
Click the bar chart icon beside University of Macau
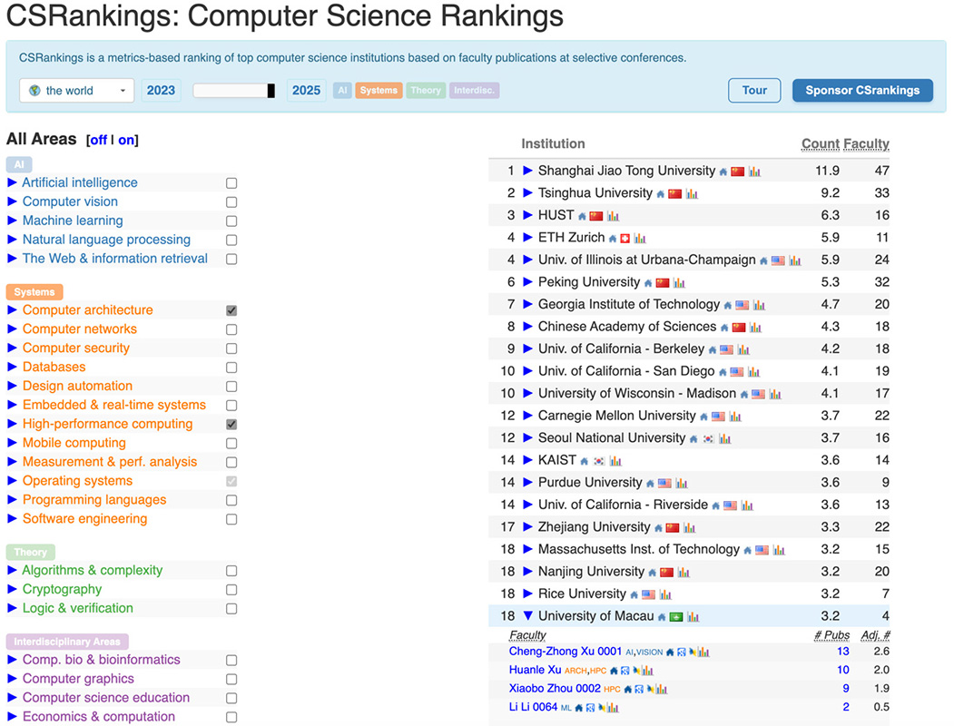click(693, 617)
